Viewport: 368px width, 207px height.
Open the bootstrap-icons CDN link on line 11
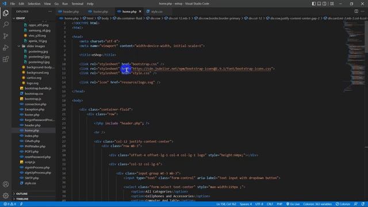tap(202, 68)
